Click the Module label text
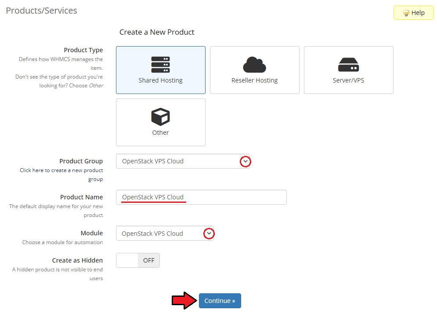Image resolution: width=437 pixels, height=328 pixels. [x=92, y=233]
